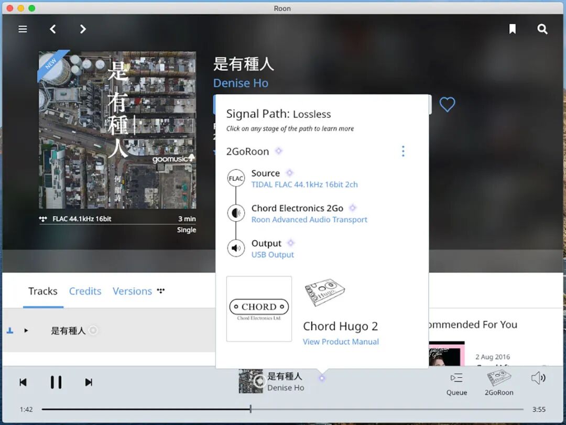The height and width of the screenshot is (425, 566).
Task: Click the album cover artwork
Action: pos(117,129)
